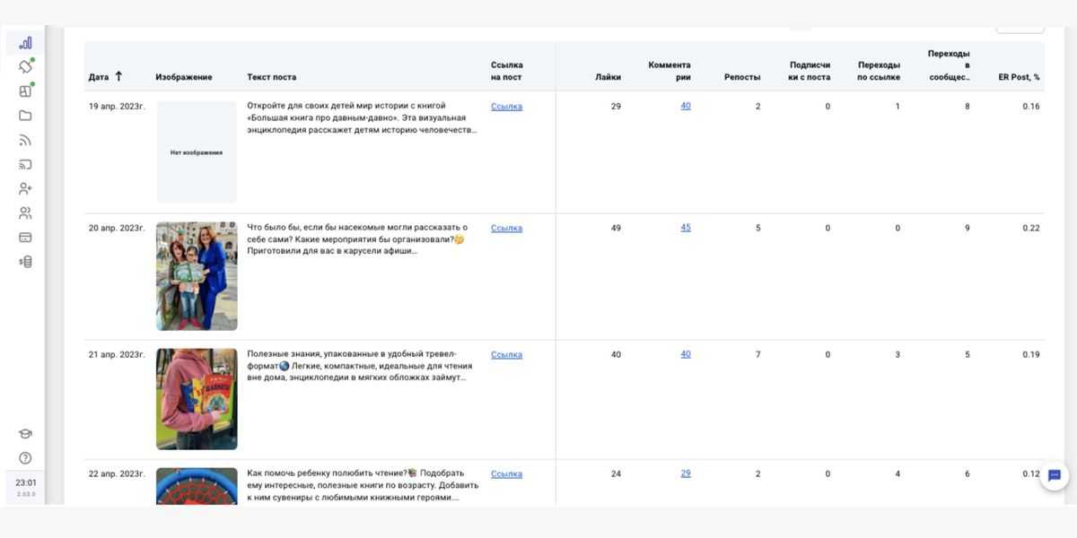Open the 45 comments link for 20 апр.

[686, 228]
